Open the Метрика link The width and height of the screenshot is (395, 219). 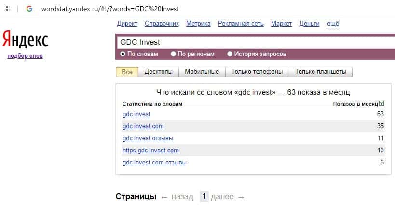(x=198, y=23)
